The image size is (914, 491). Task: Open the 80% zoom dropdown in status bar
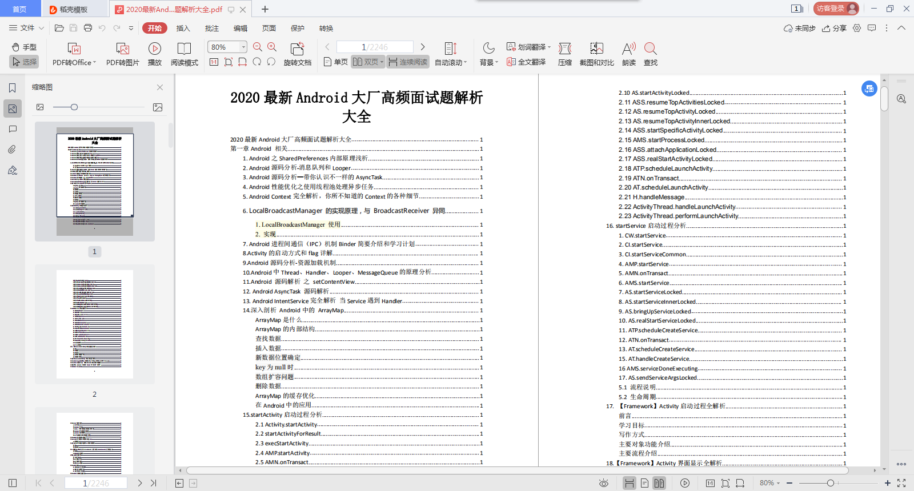click(x=769, y=483)
